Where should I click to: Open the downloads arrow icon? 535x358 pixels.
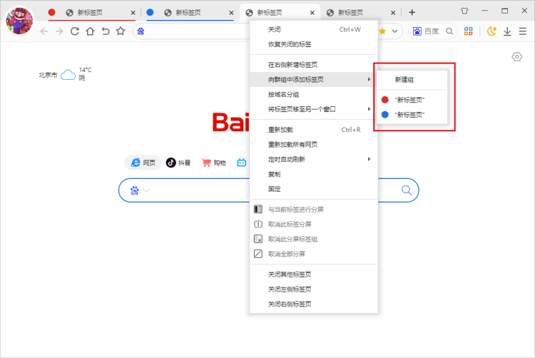pyautogui.click(x=507, y=31)
